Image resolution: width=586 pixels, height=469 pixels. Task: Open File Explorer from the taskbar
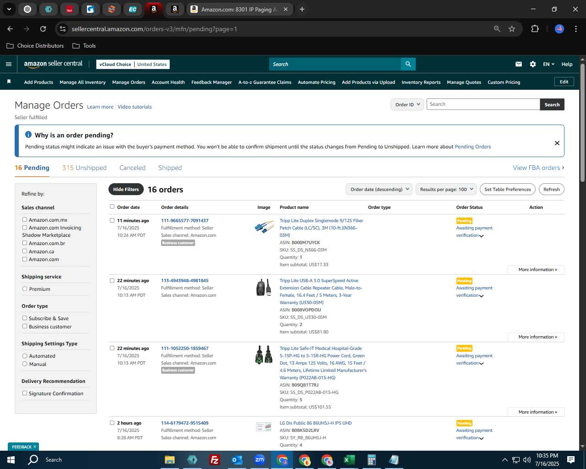pyautogui.click(x=169, y=460)
